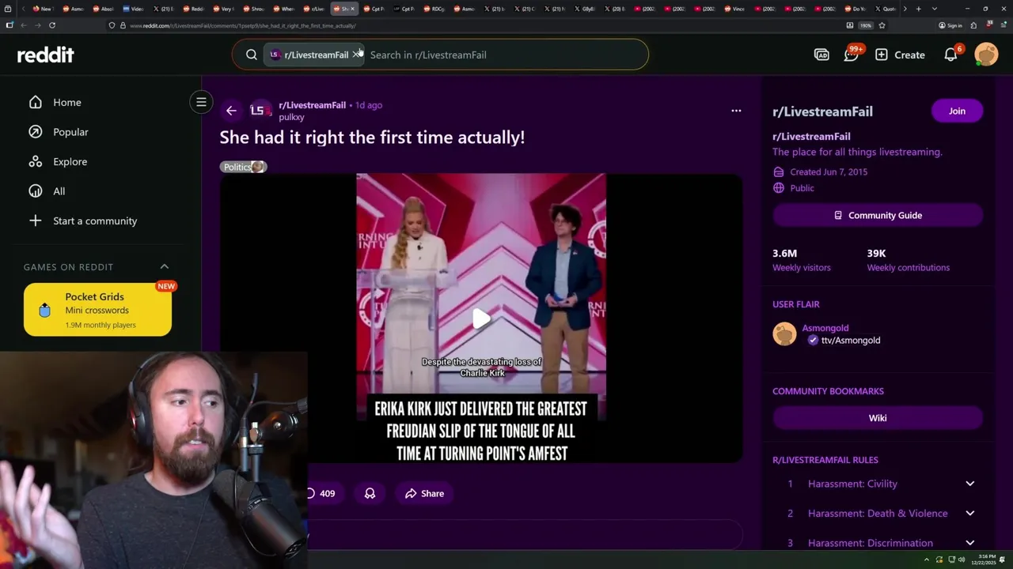Viewport: 1013px width, 569px height.
Task: Switch to the Vince browser tab
Action: pyautogui.click(x=734, y=9)
